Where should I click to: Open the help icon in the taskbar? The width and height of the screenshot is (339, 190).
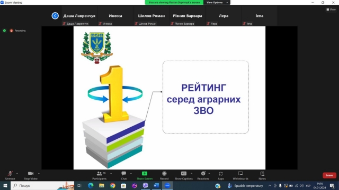pos(218,185)
